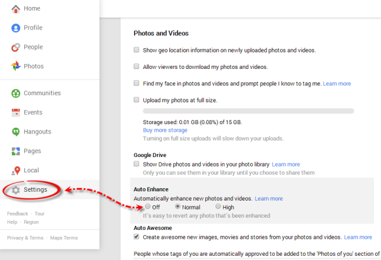Click the Storage used 0.01 GB text
The height and width of the screenshot is (260, 381).
192,122
